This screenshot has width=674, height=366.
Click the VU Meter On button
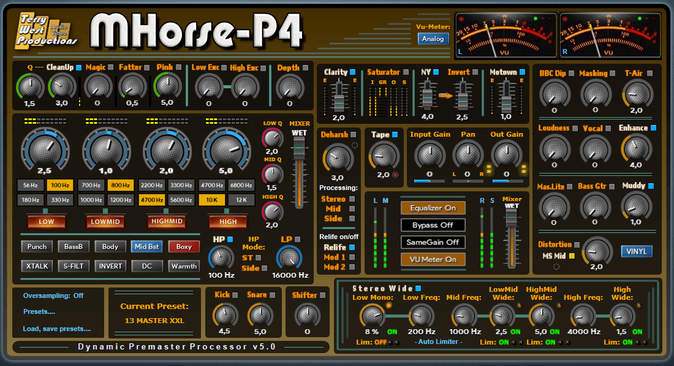coord(433,259)
